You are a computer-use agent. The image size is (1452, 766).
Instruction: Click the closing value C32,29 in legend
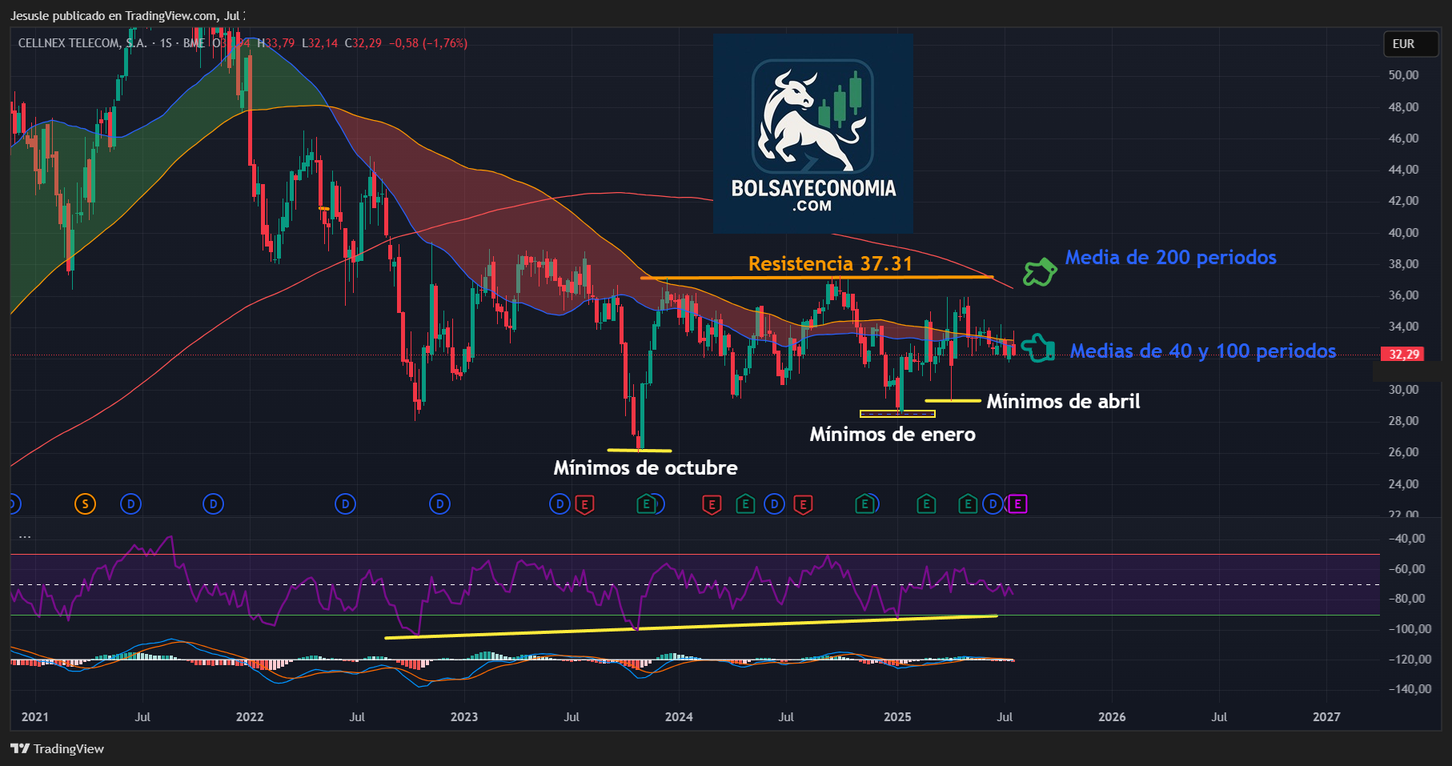(363, 43)
